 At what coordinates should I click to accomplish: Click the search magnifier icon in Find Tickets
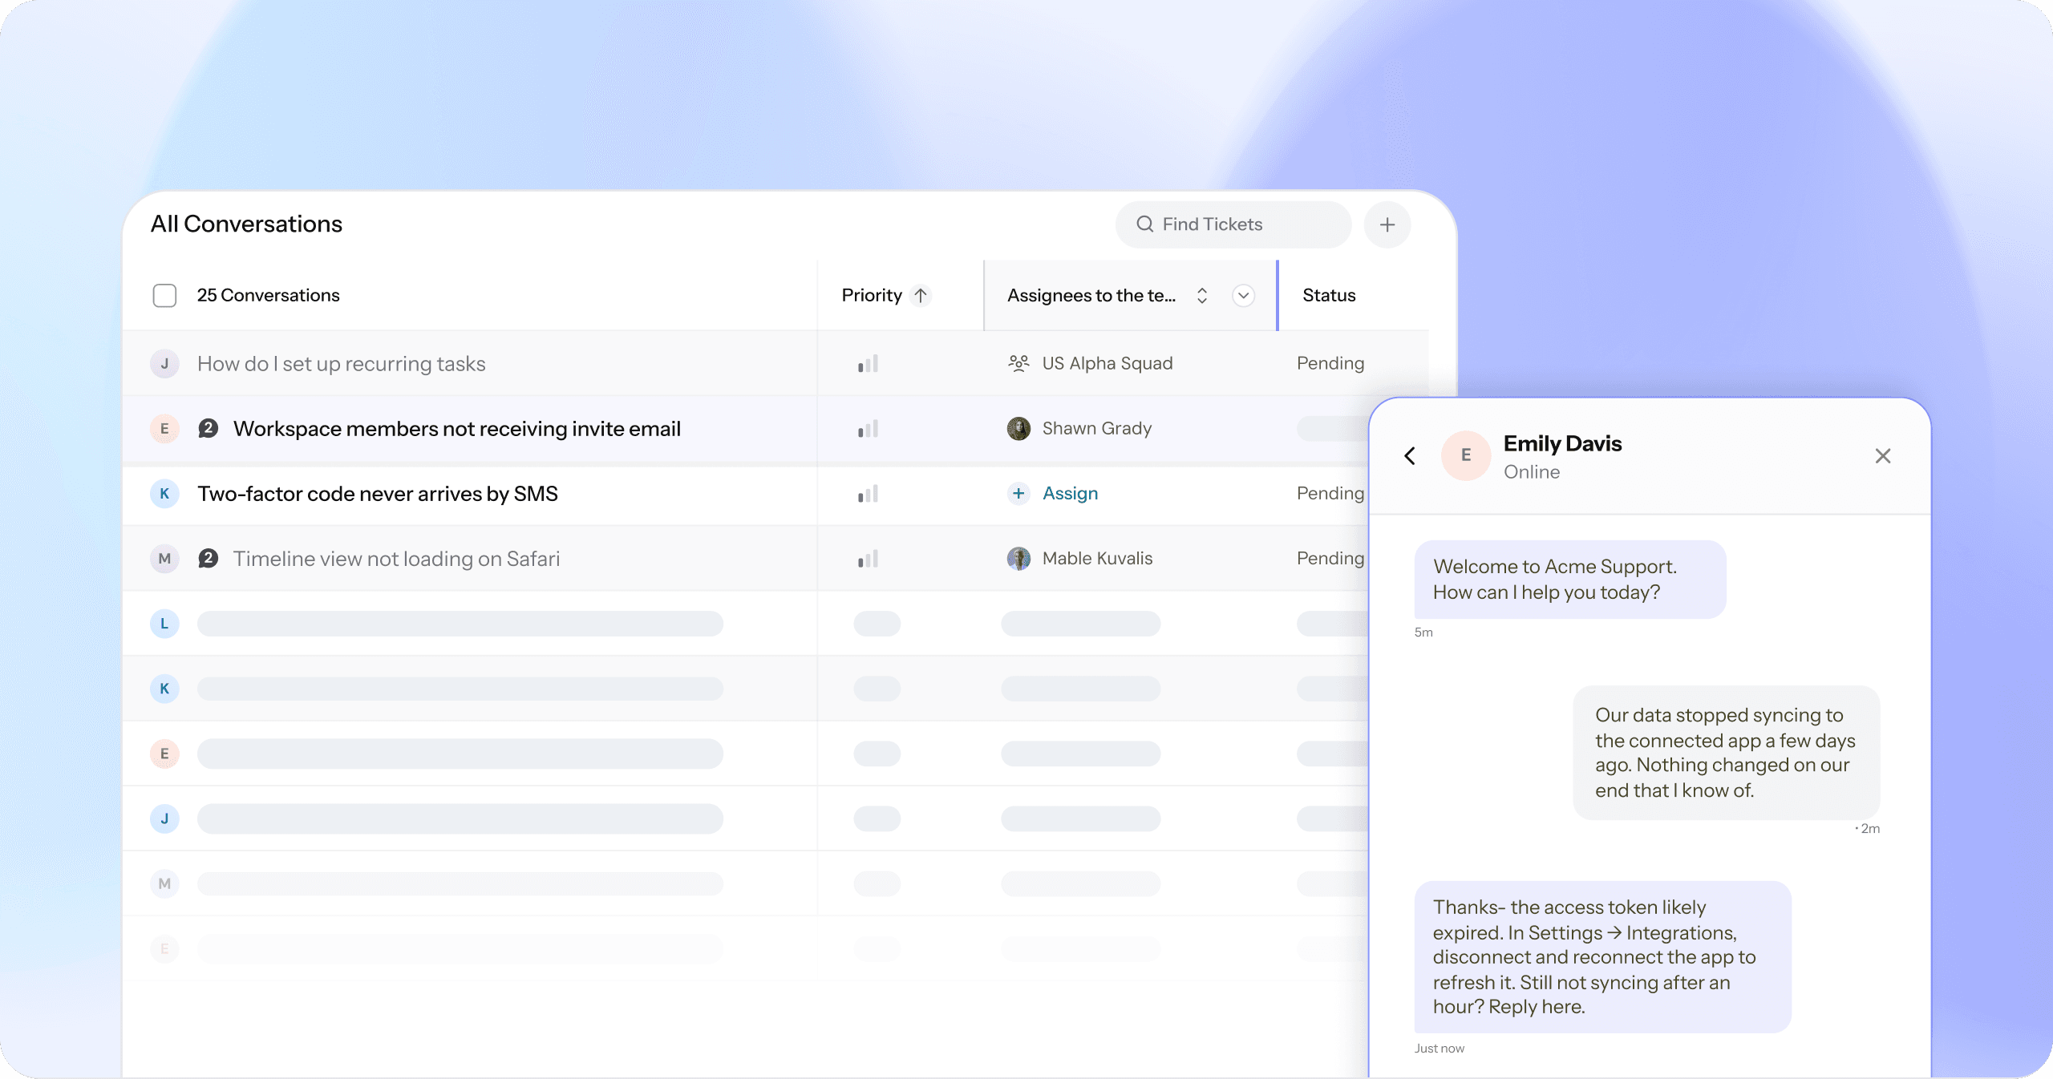tap(1144, 224)
